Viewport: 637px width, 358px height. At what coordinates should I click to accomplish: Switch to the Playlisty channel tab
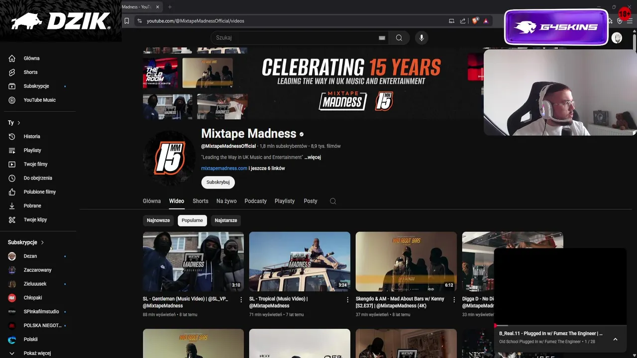tap(285, 201)
